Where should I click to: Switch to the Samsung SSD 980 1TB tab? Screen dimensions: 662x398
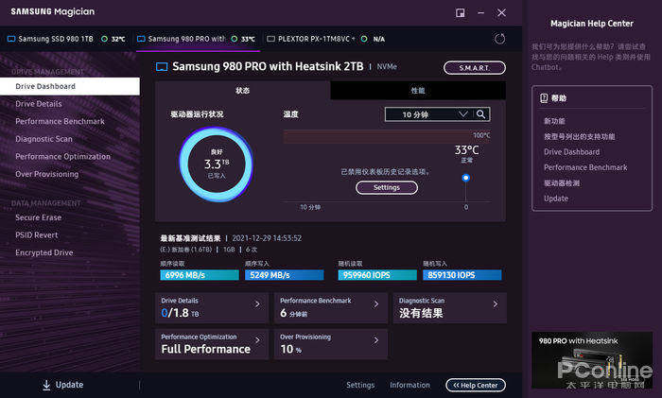pos(67,39)
